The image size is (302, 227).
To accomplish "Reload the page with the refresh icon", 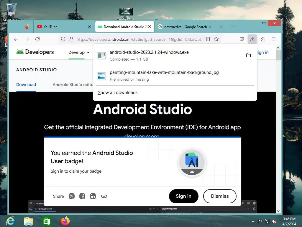I will [x=37, y=39].
